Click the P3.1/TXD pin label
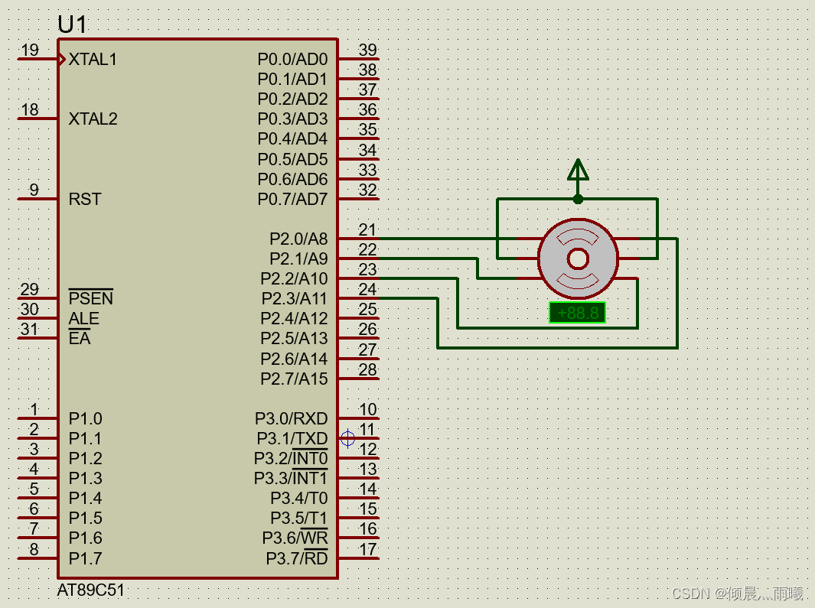 [x=292, y=438]
